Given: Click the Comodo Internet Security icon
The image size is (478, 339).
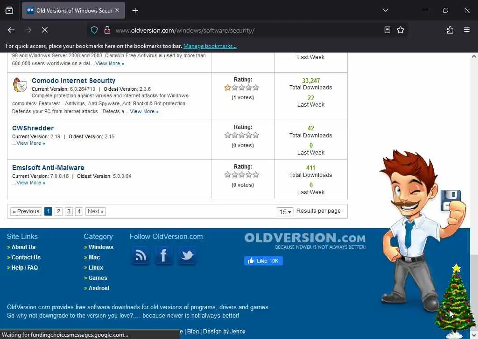Looking at the screenshot, I should pyautogui.click(x=20, y=85).
